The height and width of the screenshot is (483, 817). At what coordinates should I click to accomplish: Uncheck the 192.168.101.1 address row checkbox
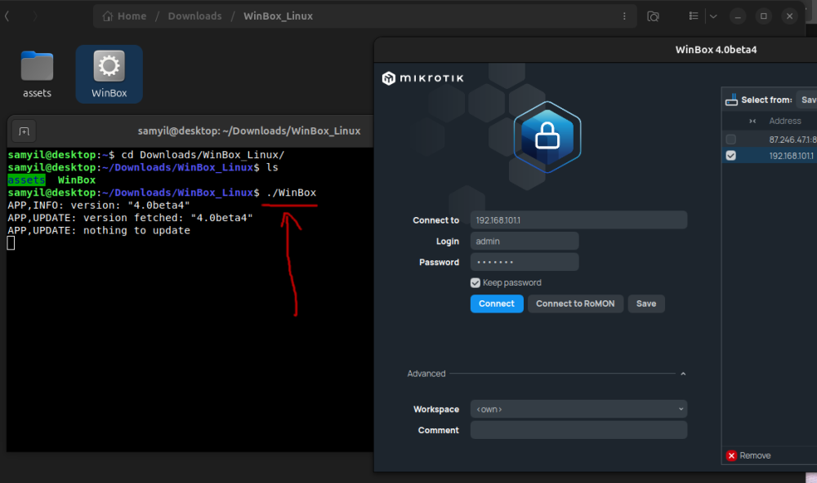730,156
